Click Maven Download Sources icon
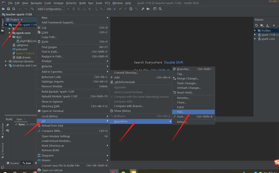Viewport: 279px width, 173px height. (x=267, y=25)
